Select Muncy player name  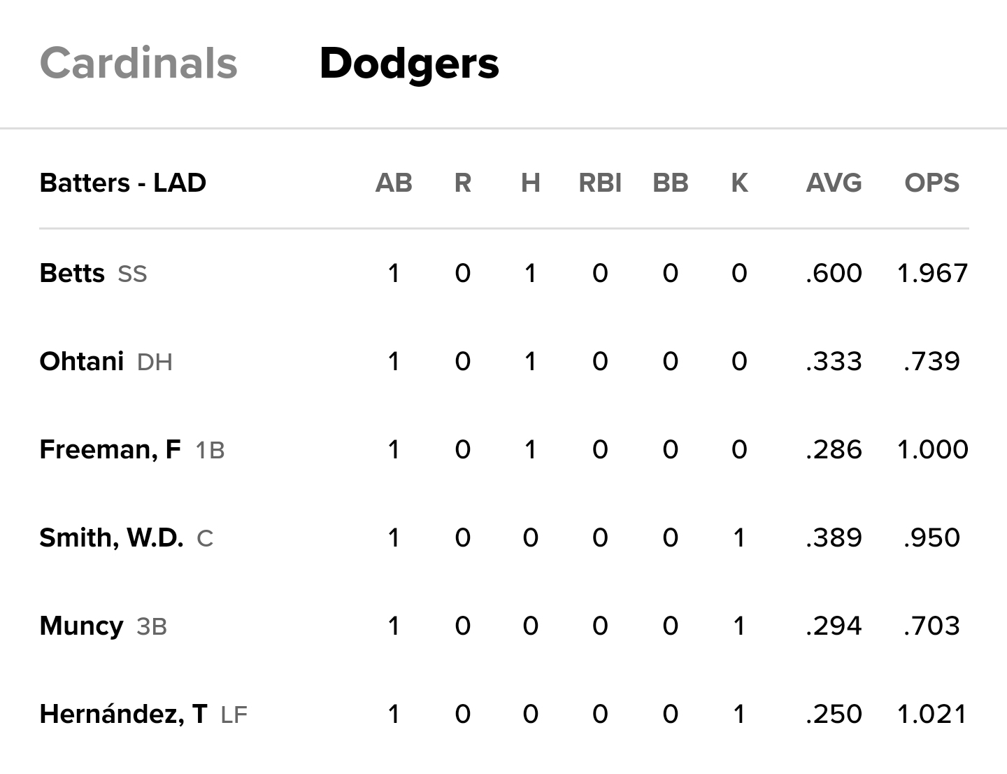pyautogui.click(x=81, y=626)
